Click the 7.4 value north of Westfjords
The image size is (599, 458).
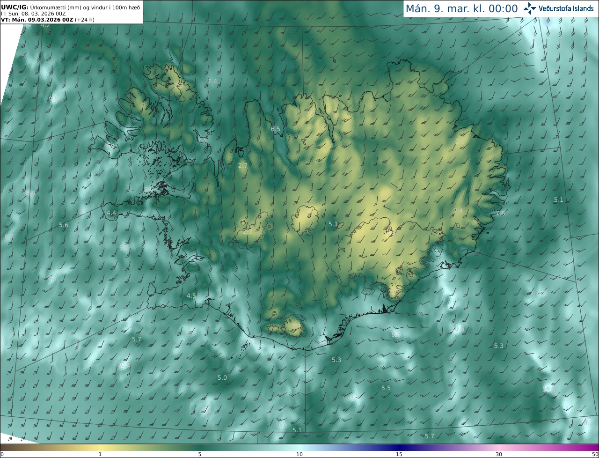coord(212,81)
